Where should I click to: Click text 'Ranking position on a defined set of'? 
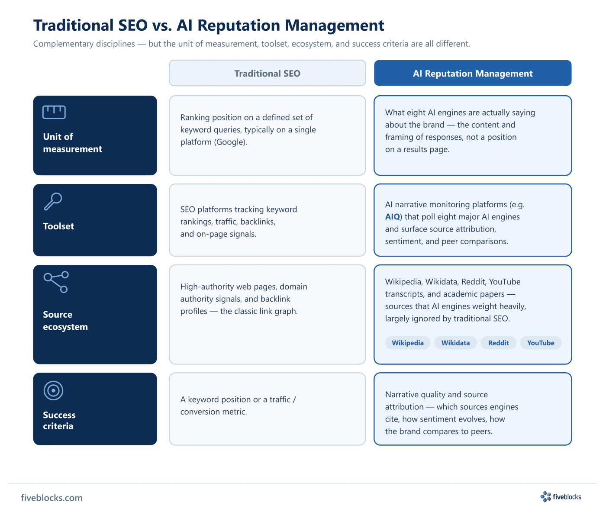(x=246, y=117)
